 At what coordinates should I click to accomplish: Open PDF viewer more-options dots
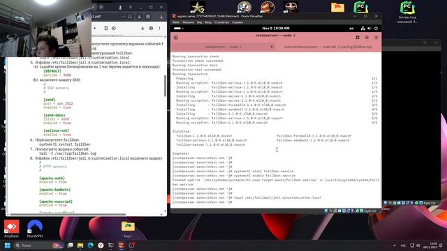159,28
